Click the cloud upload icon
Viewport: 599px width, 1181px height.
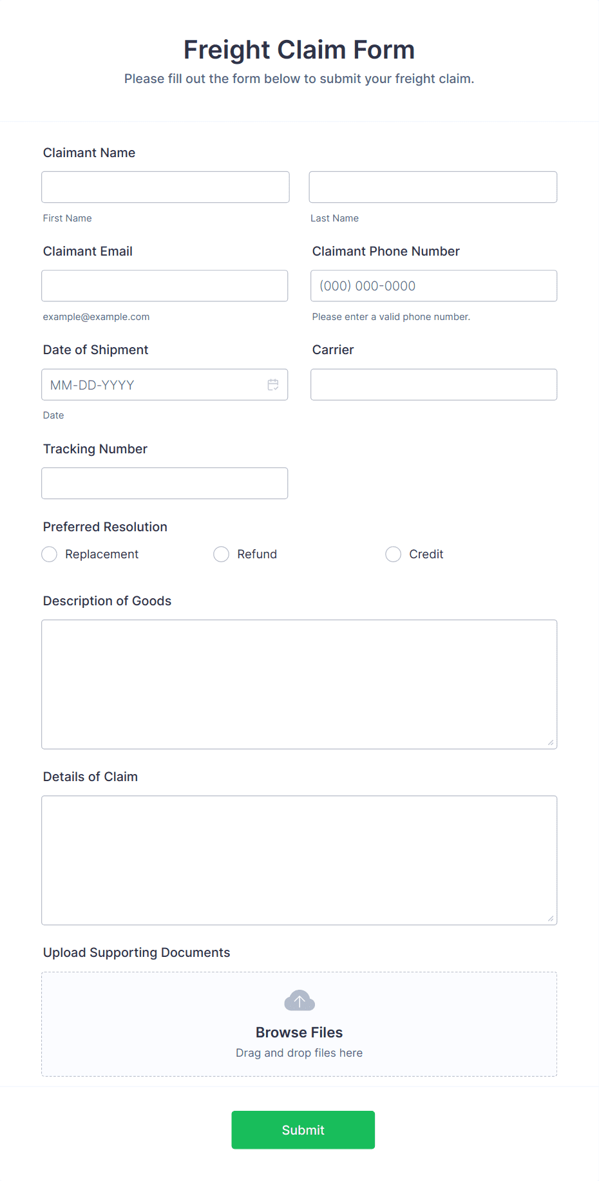coord(299,1000)
